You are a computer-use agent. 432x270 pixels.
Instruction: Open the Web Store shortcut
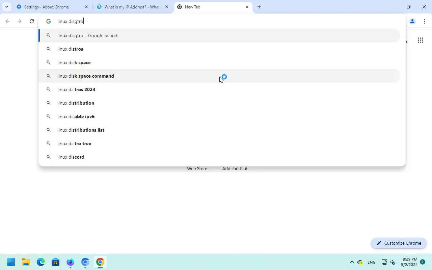coord(197,168)
